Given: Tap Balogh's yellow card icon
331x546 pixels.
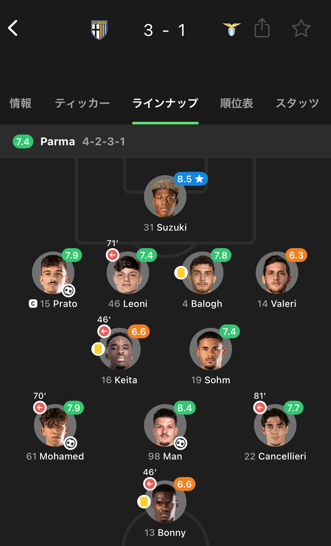Looking at the screenshot, I should click(x=181, y=273).
